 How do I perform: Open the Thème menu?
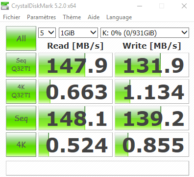[x=72, y=17]
